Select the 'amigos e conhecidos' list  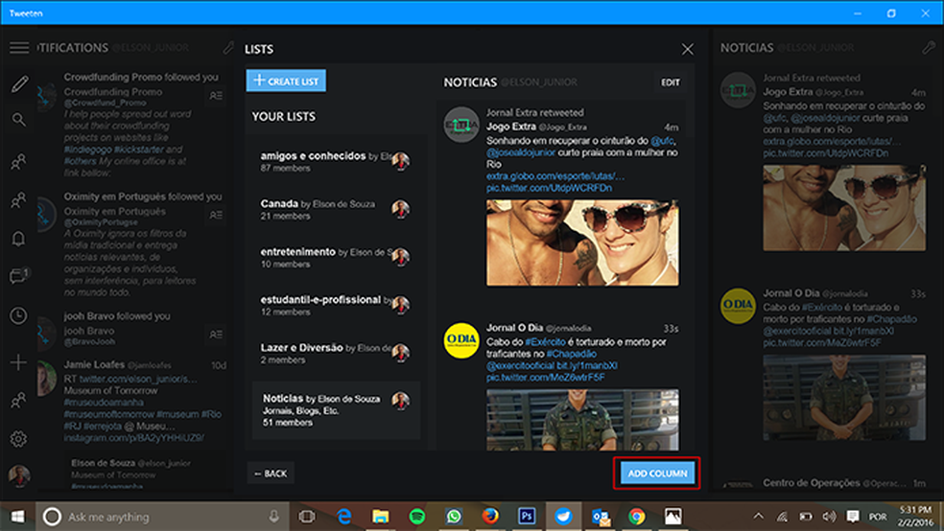coord(336,161)
